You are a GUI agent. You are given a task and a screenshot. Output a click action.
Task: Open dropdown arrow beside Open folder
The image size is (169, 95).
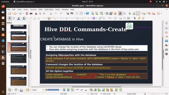[18, 13]
